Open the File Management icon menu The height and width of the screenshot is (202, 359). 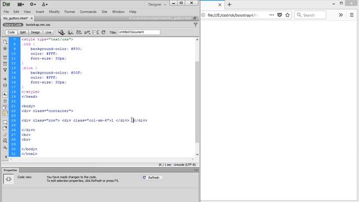79,33
